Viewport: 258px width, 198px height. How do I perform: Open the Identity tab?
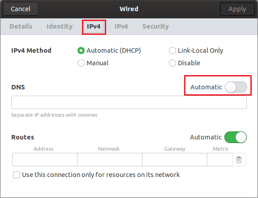[x=60, y=26]
